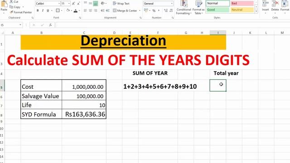Decrease decimal places

click(x=171, y=10)
